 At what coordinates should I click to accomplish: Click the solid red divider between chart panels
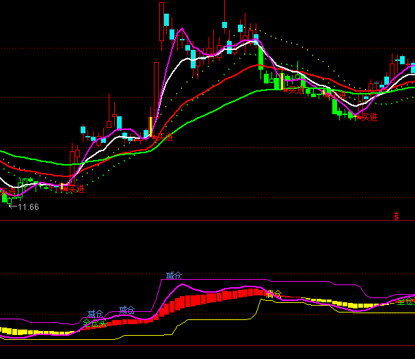[205, 221]
